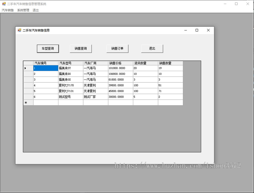Select the 测试厂家 cell
The height and width of the screenshot is (193, 254).
[x=96, y=97]
